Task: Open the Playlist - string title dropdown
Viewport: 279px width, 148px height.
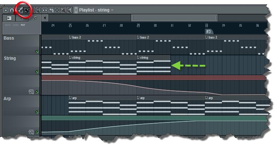Action: (x=112, y=10)
